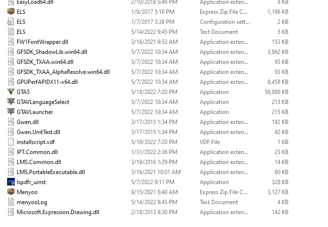Select the 8/15/2021 8:40 AM date
This screenshot has height=227, width=328.
coord(154,192)
